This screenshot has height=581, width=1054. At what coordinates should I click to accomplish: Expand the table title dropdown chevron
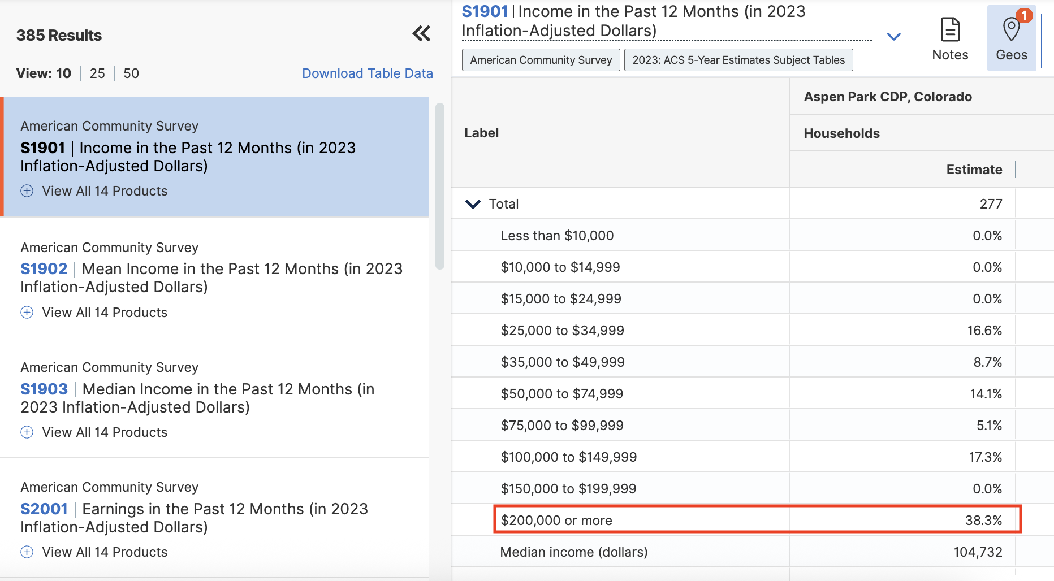pyautogui.click(x=894, y=37)
